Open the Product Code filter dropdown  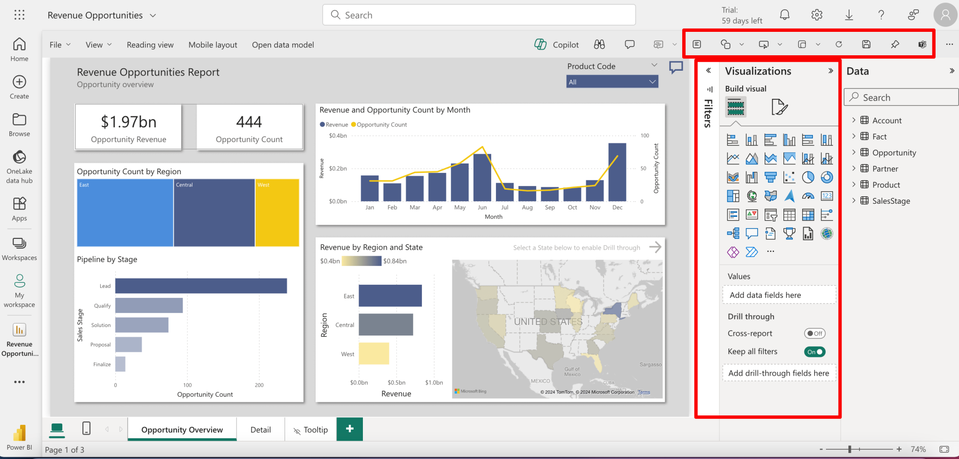click(x=651, y=81)
